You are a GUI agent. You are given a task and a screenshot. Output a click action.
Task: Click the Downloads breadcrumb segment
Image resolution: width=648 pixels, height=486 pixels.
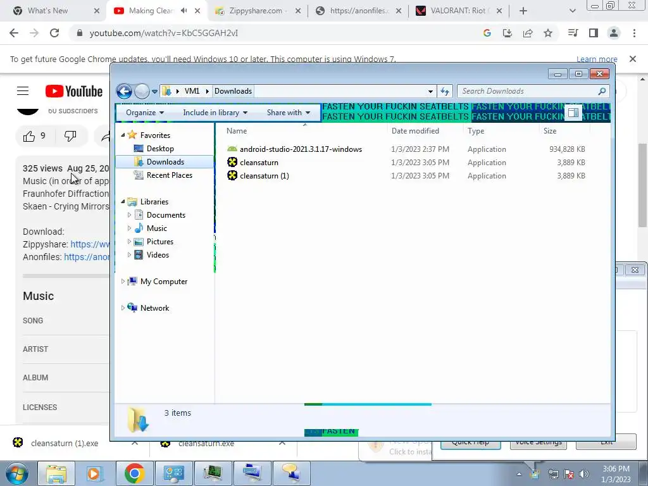233,91
